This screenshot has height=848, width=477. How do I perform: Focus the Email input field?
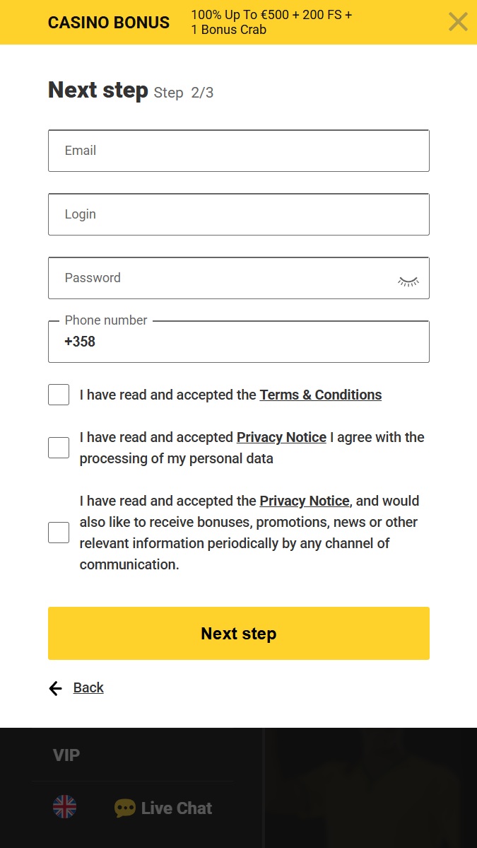[238, 151]
